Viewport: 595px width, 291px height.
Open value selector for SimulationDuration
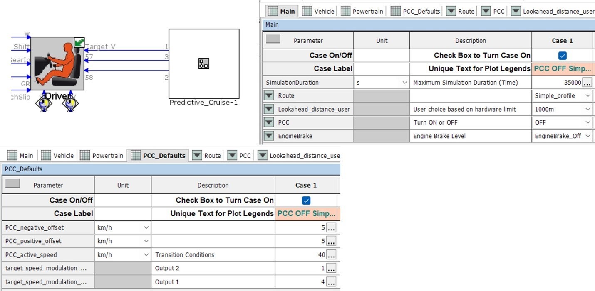coord(587,83)
